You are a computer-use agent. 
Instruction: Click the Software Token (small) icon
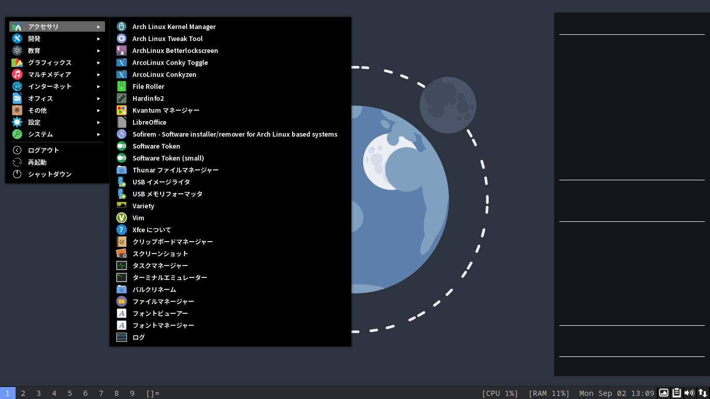point(122,158)
